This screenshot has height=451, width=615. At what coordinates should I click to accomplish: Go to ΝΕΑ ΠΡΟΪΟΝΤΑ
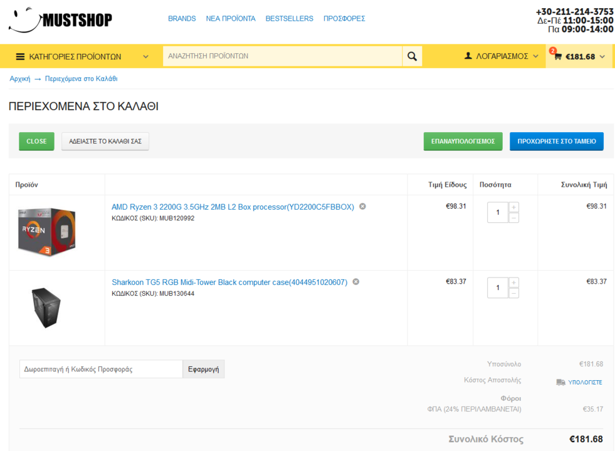pyautogui.click(x=231, y=18)
